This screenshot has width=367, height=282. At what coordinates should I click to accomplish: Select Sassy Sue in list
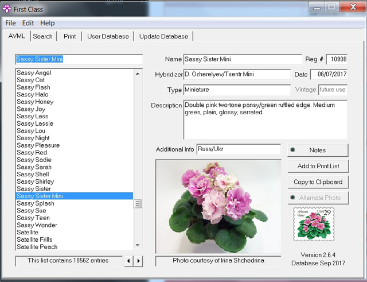[x=75, y=211]
